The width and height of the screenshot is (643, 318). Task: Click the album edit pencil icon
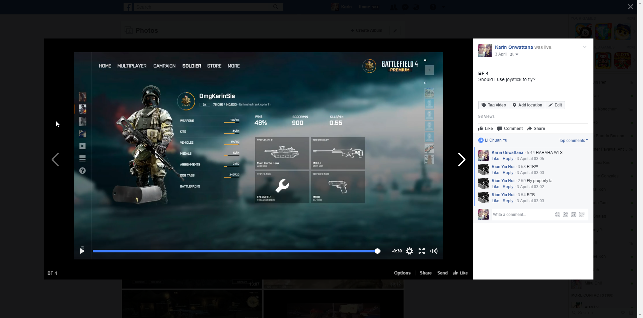395,30
